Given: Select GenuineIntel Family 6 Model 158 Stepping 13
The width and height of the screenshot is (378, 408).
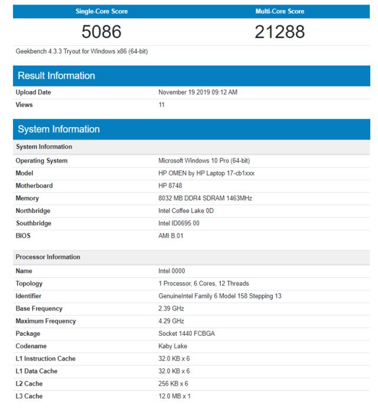Looking at the screenshot, I should [x=220, y=296].
